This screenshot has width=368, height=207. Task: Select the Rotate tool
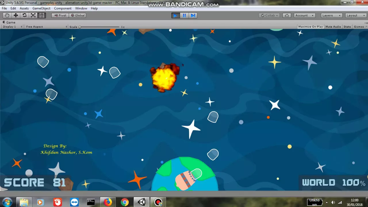click(24, 16)
